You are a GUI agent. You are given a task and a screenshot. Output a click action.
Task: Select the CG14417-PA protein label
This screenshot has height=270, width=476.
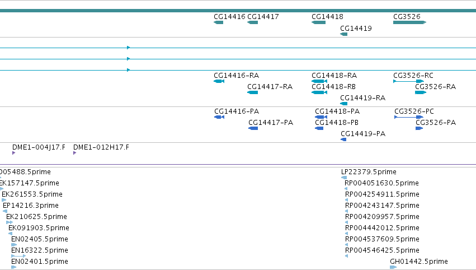[x=271, y=123]
